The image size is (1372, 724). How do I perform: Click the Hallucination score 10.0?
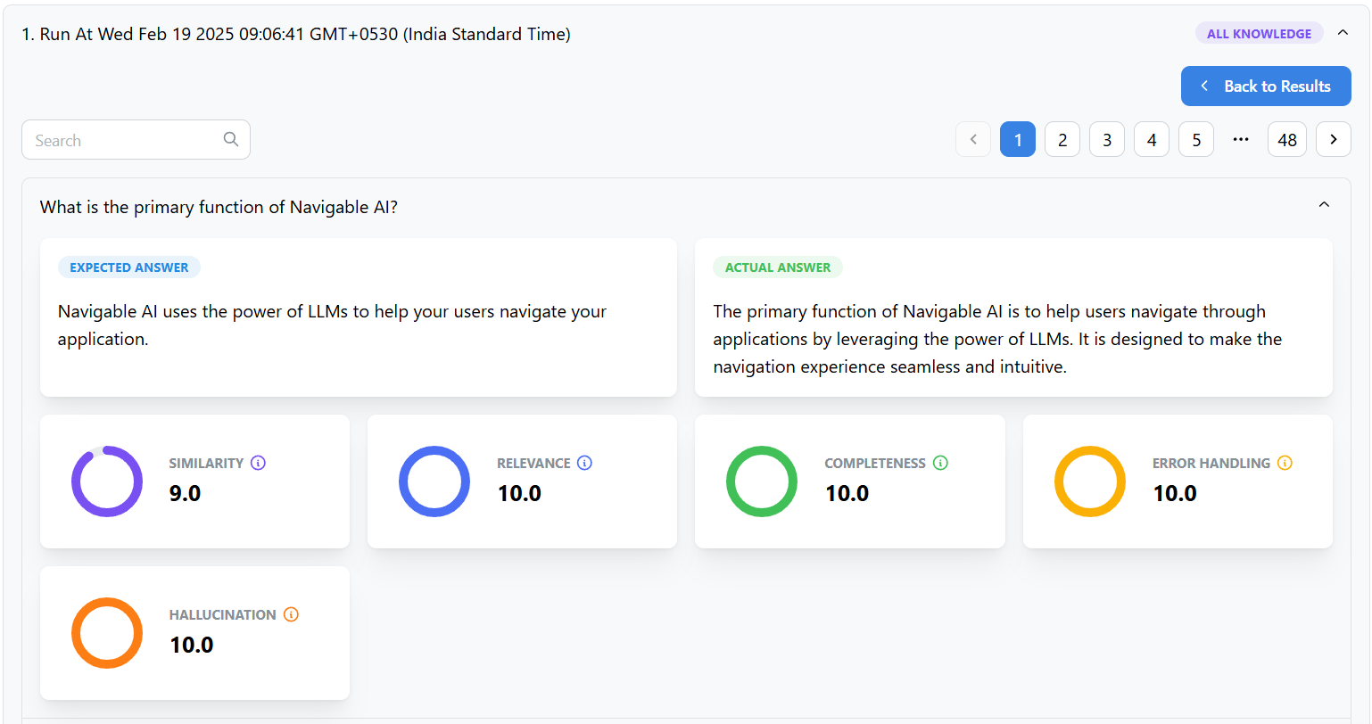[191, 645]
